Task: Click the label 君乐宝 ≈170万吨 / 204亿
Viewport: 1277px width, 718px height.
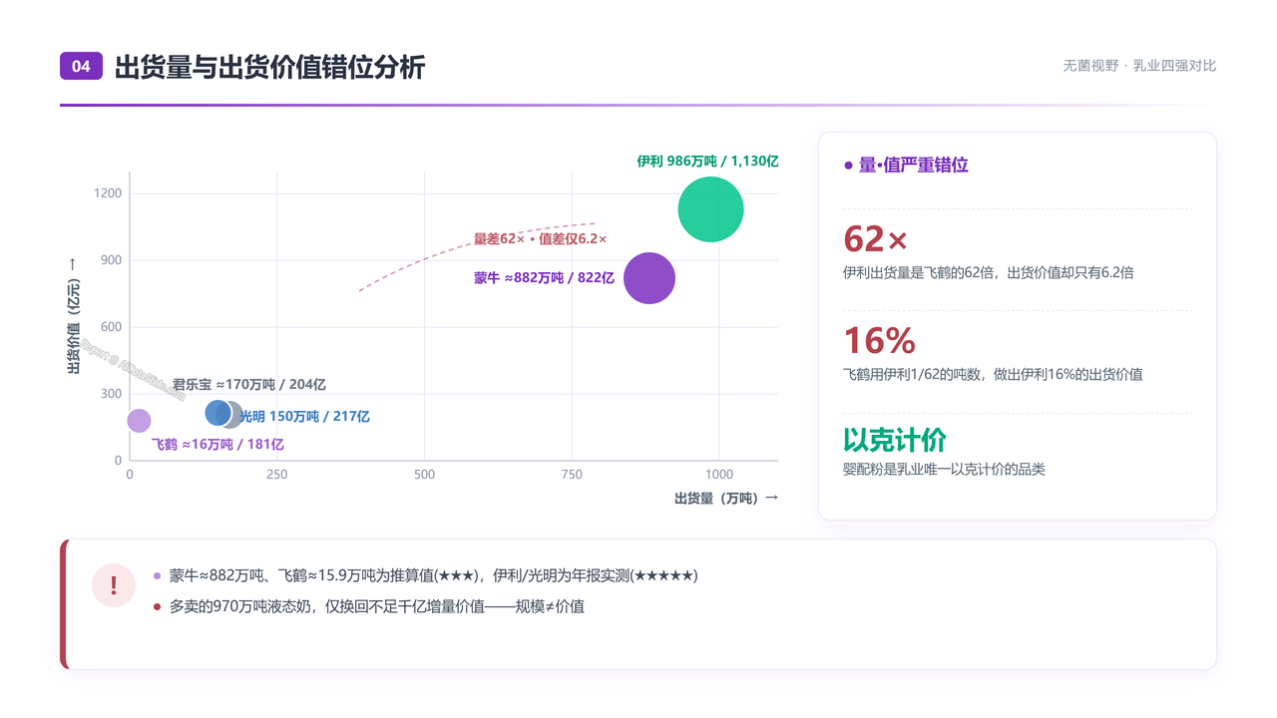Action: (249, 385)
